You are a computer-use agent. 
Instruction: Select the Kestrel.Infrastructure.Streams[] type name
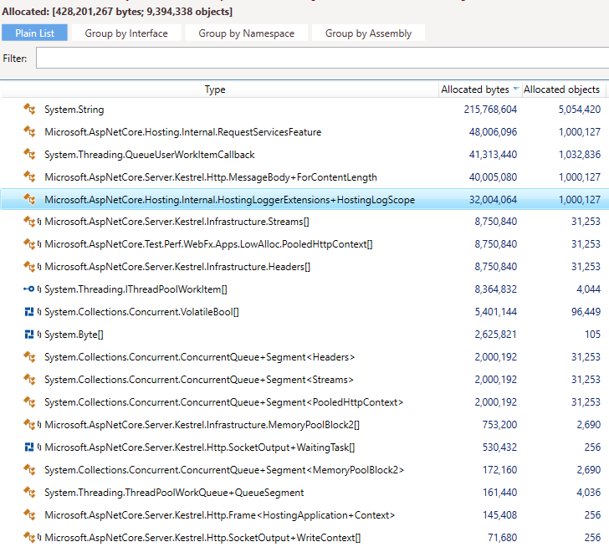coord(177,222)
